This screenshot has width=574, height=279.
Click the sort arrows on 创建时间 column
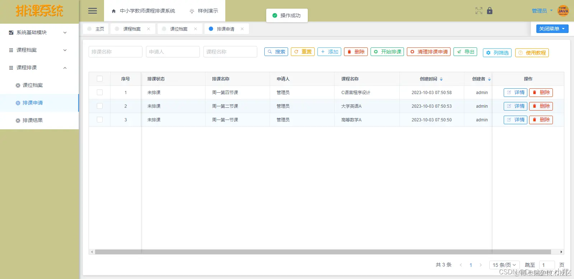click(x=441, y=79)
